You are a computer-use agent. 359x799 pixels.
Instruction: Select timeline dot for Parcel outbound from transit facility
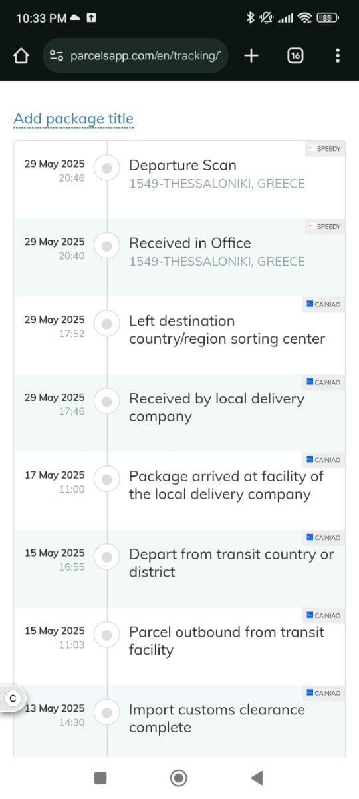click(x=107, y=635)
